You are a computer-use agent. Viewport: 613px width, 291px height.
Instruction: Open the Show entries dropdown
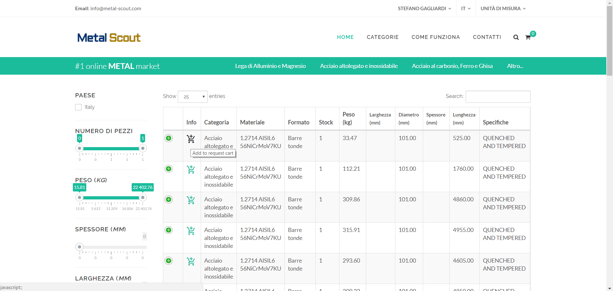[192, 97]
